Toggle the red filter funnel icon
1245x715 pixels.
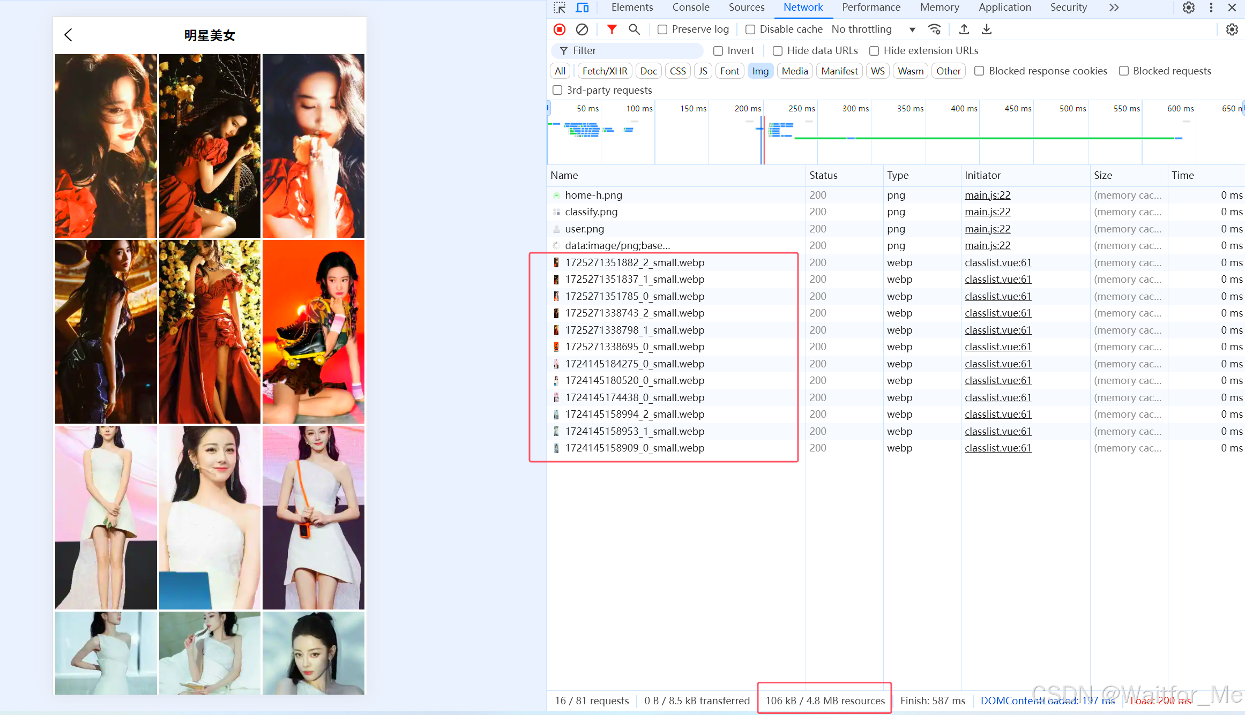tap(612, 29)
